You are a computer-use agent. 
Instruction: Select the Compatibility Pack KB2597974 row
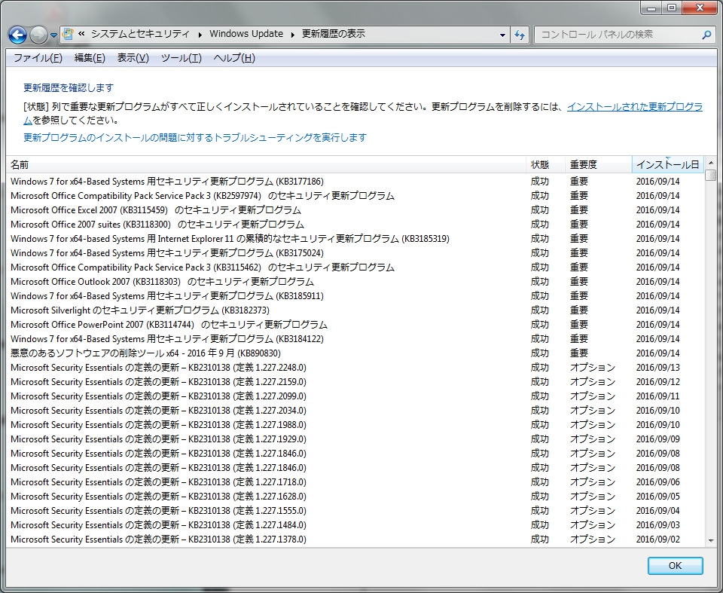point(355,196)
